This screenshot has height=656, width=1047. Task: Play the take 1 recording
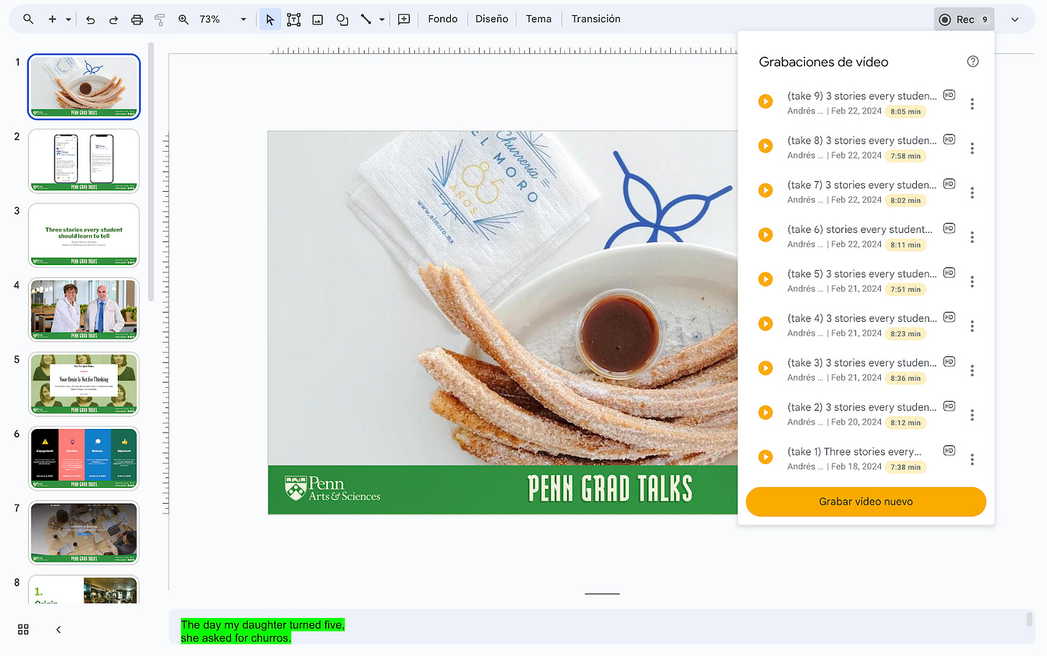coord(766,458)
